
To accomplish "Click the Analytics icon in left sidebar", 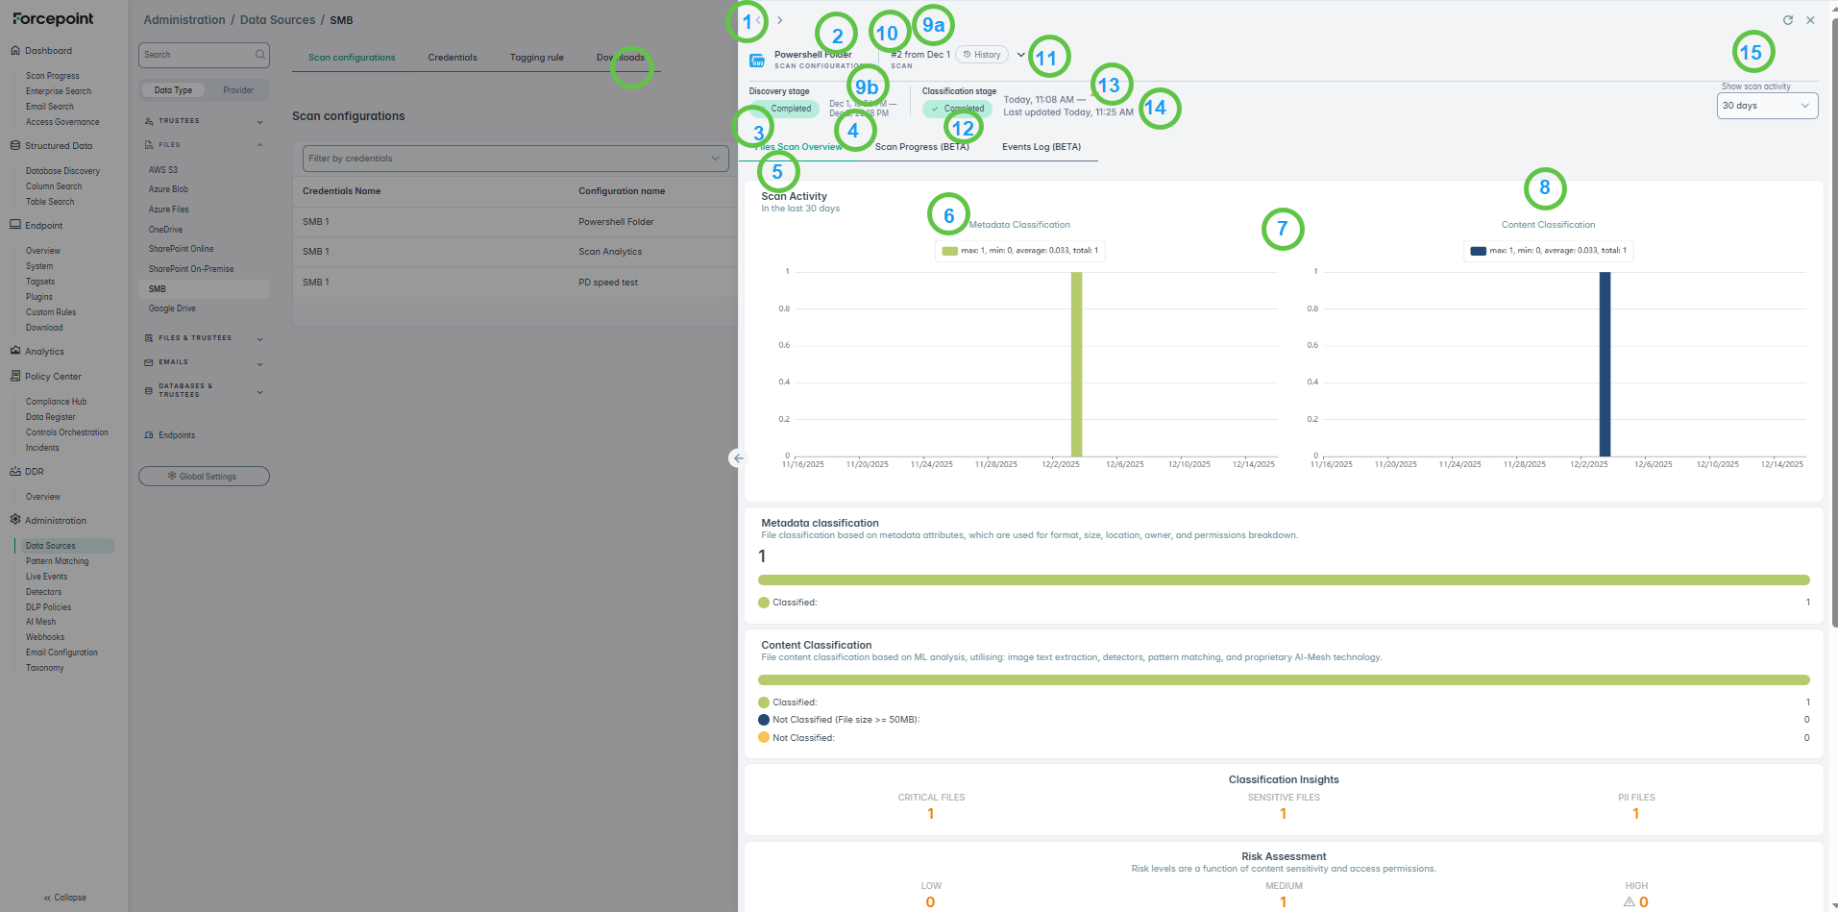I will click(x=15, y=352).
